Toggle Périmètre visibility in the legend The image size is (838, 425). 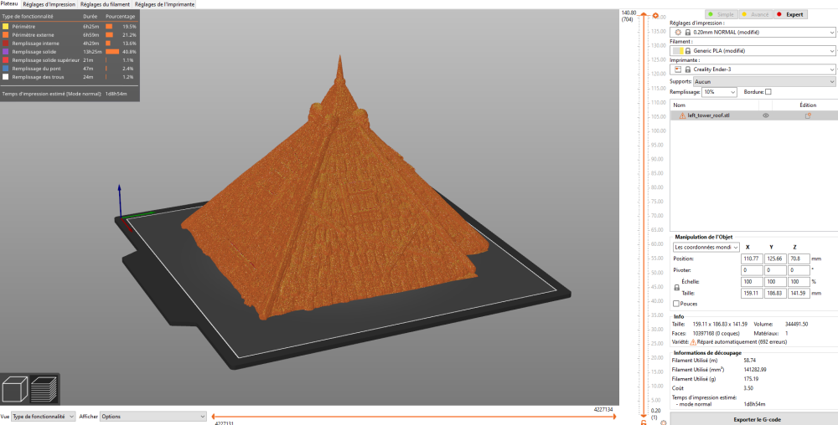(x=5, y=26)
